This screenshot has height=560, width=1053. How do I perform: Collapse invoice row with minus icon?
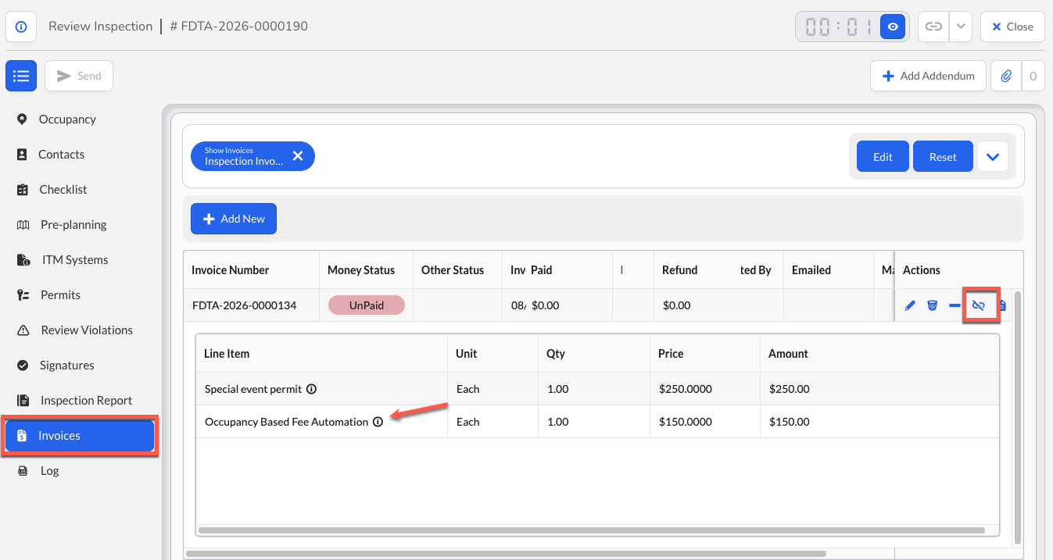coord(955,305)
